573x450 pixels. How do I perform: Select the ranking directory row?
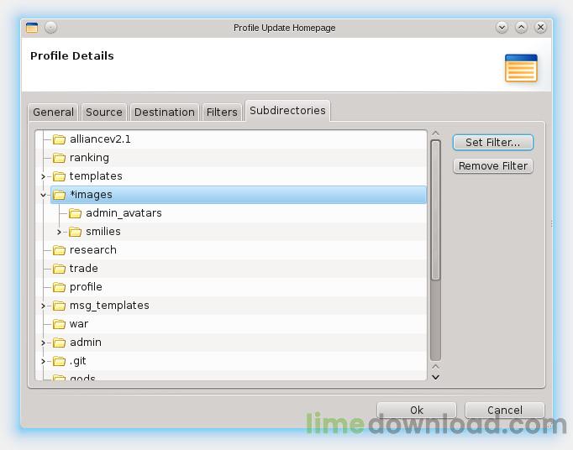(231, 158)
